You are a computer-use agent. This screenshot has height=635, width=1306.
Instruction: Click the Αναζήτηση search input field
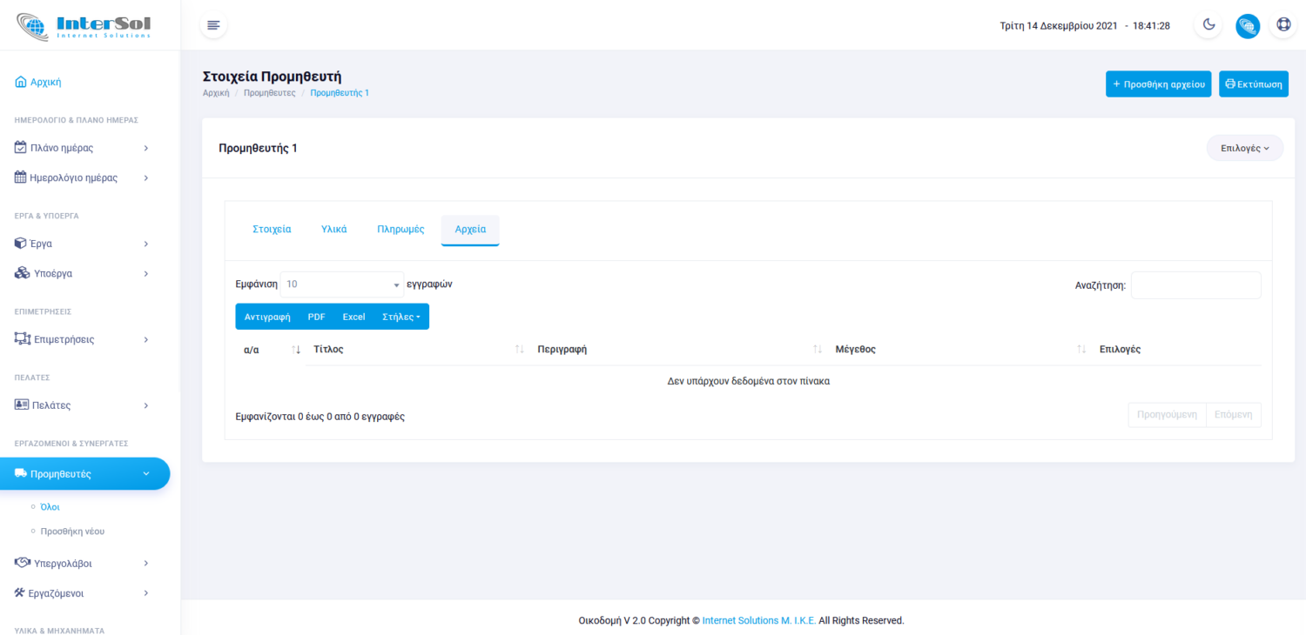pos(1195,285)
